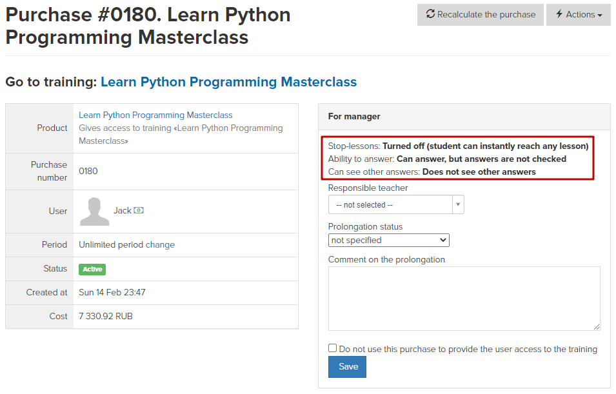Click the Active status badge
This screenshot has height=394, width=616.
[92, 269]
